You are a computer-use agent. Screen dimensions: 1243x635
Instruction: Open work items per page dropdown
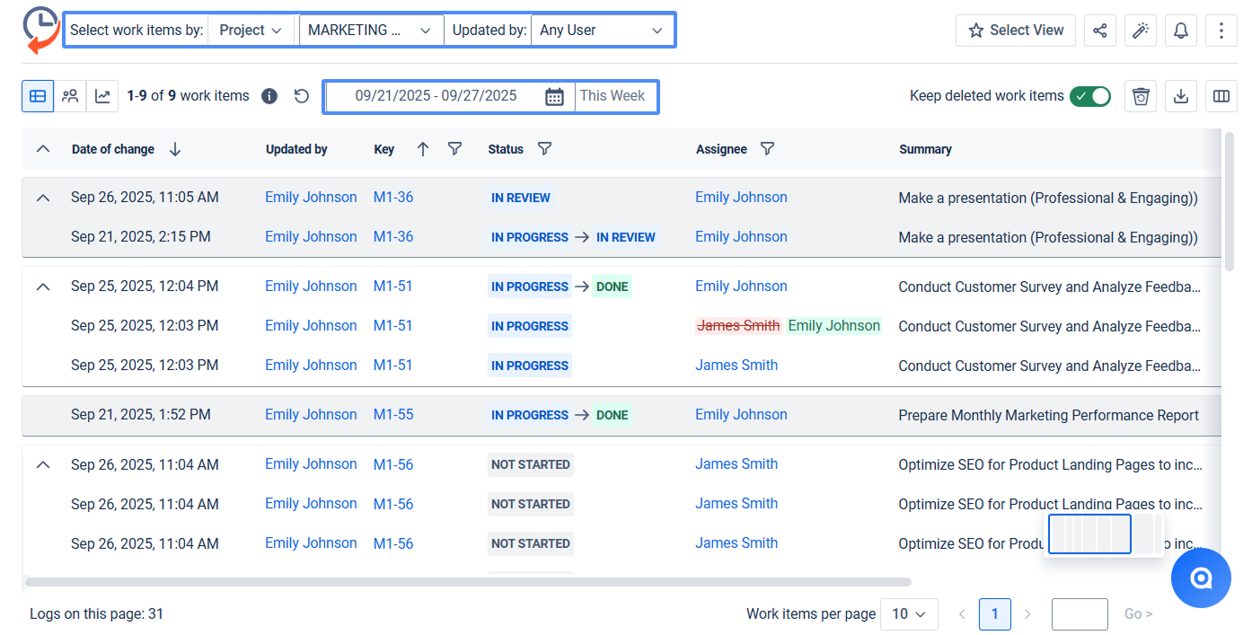[x=909, y=614]
